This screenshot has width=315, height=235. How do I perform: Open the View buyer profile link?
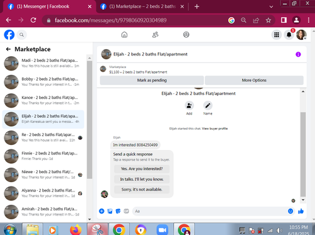[215, 129]
